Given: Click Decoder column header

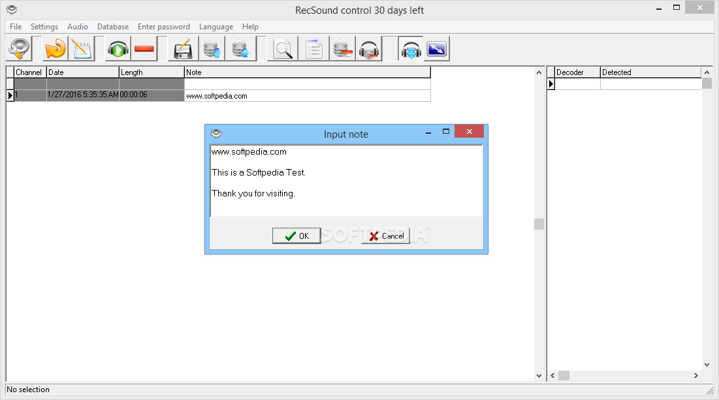Looking at the screenshot, I should [x=578, y=72].
